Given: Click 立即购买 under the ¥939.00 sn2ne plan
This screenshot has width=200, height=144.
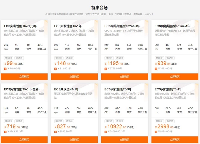Looking at the screenshot, I should tap(175, 77).
